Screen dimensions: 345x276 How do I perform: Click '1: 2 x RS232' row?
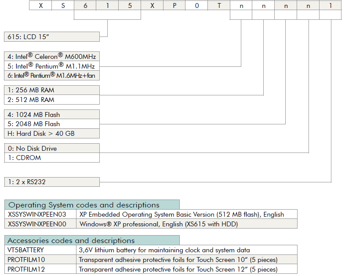[x=52, y=182]
